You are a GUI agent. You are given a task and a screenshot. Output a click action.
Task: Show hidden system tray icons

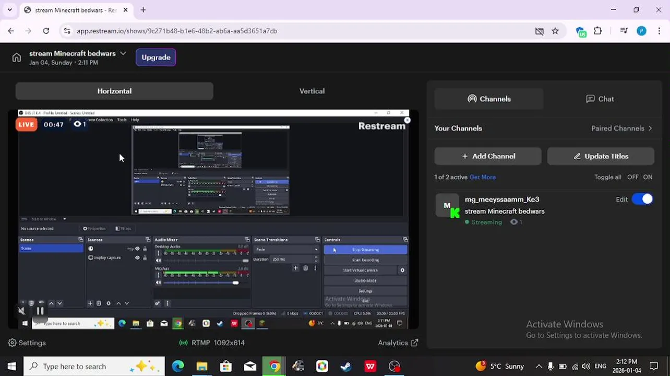pyautogui.click(x=539, y=366)
